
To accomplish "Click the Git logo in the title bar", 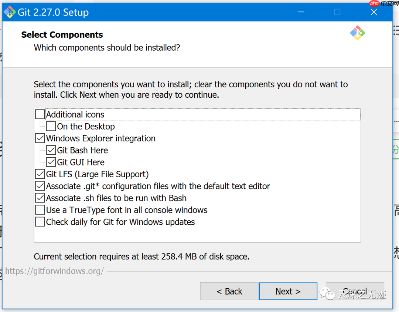I will (10, 12).
